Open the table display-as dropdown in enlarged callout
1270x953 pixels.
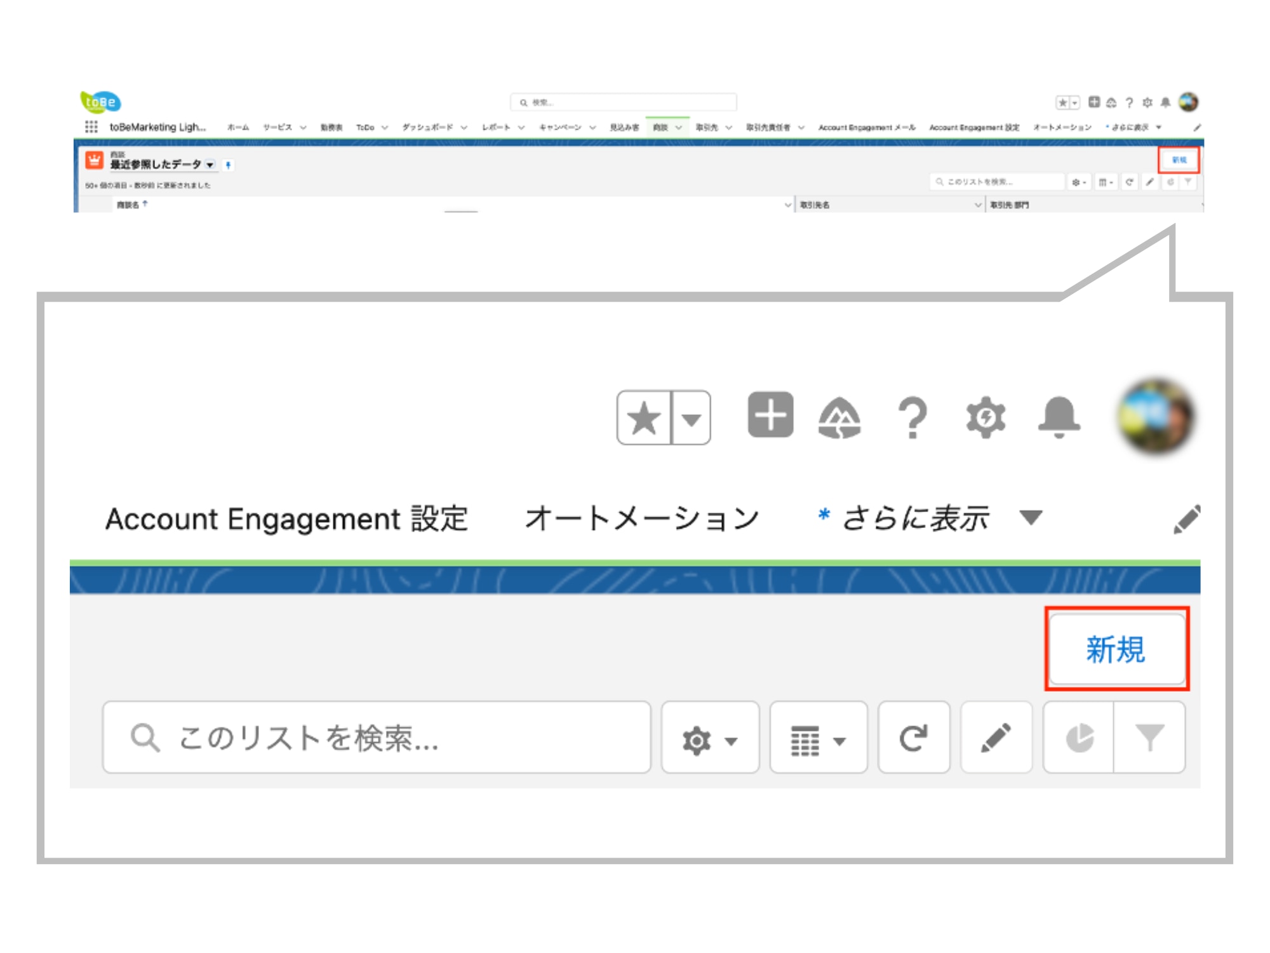pos(819,738)
